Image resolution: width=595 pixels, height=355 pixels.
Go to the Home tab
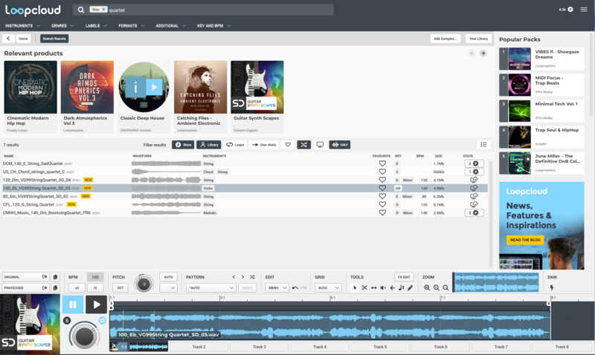tap(23, 39)
